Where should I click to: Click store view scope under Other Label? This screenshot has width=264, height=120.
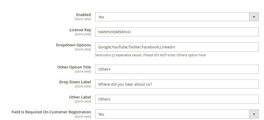point(83,102)
